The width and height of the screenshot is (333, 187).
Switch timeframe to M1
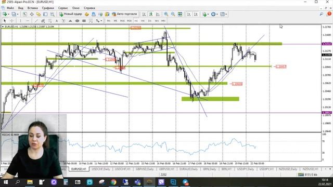[x=109, y=21]
